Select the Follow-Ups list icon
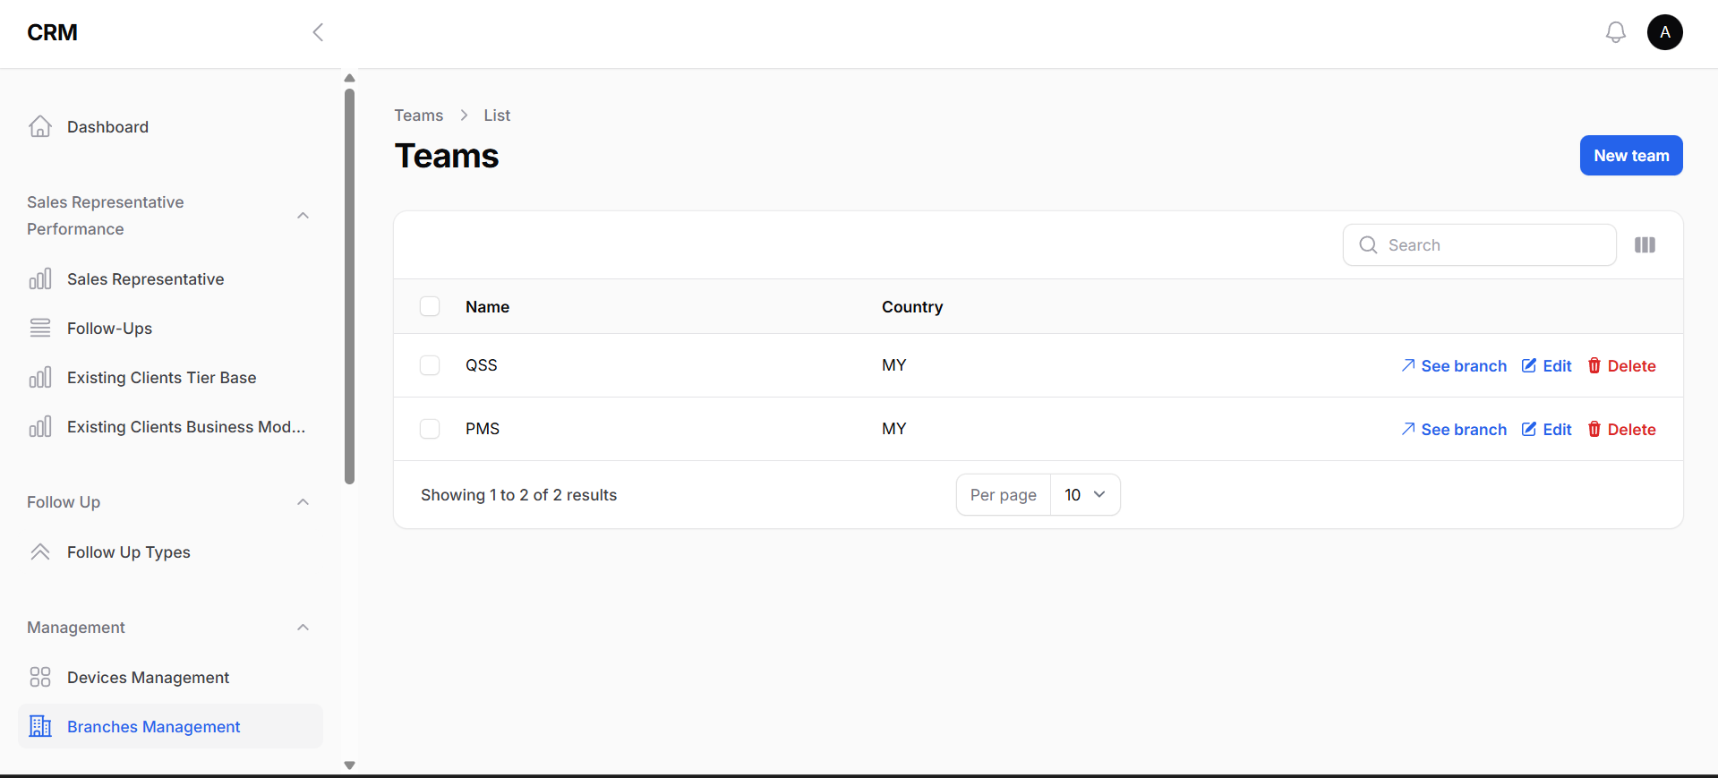 tap(40, 328)
